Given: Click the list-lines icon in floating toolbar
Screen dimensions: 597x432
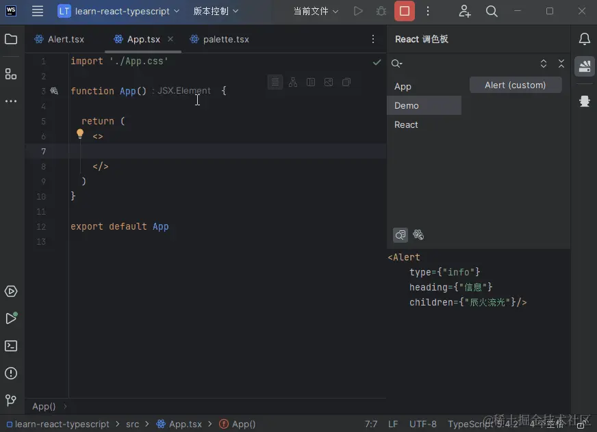Looking at the screenshot, I should click(275, 82).
